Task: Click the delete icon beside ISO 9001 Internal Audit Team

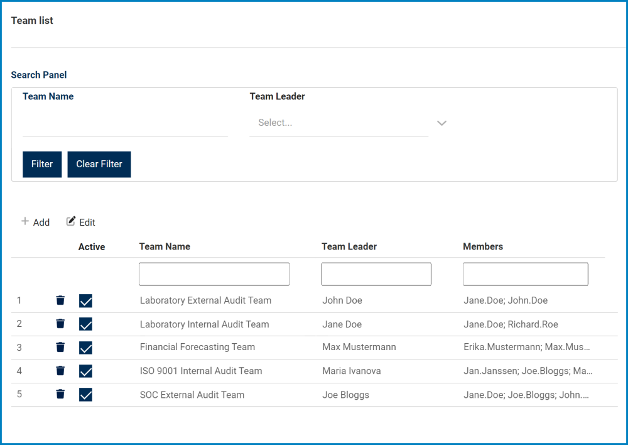Action: pos(60,371)
